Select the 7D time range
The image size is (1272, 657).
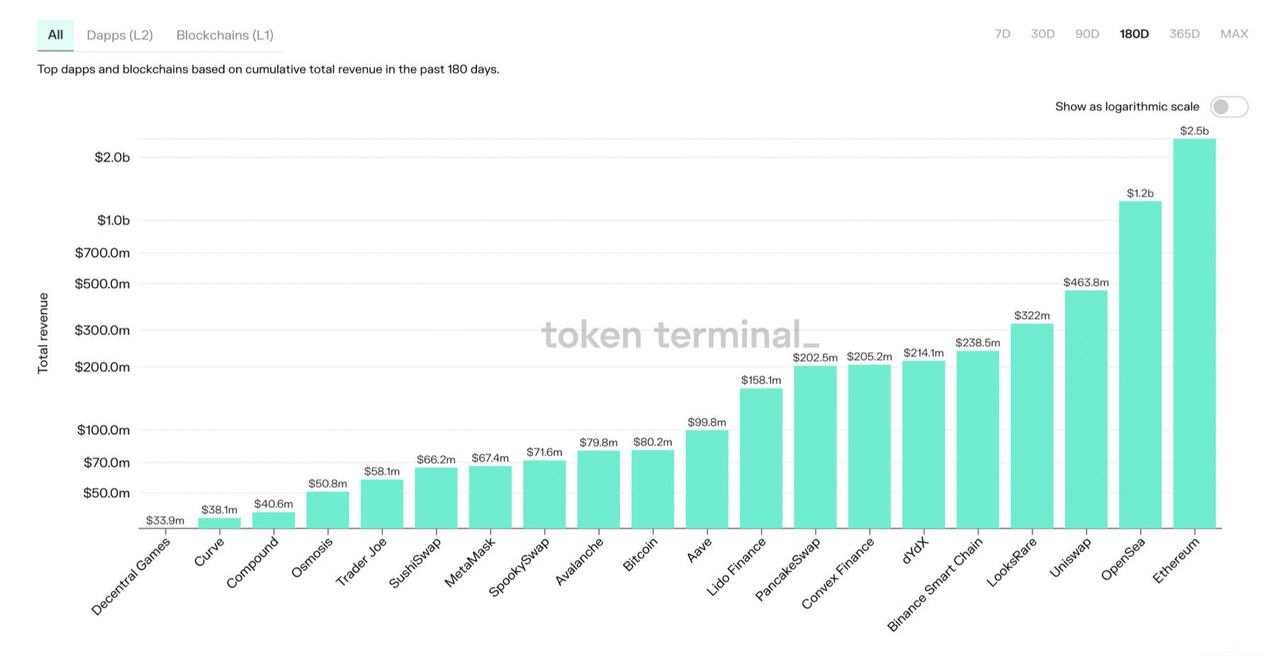[x=1002, y=33]
